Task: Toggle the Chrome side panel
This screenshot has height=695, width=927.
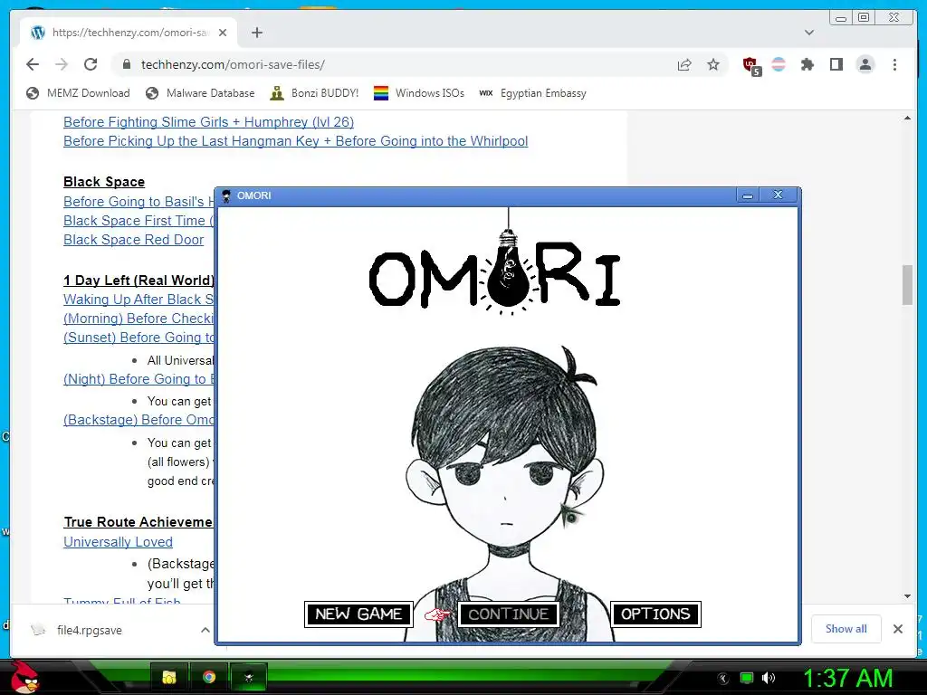Action: click(x=836, y=64)
